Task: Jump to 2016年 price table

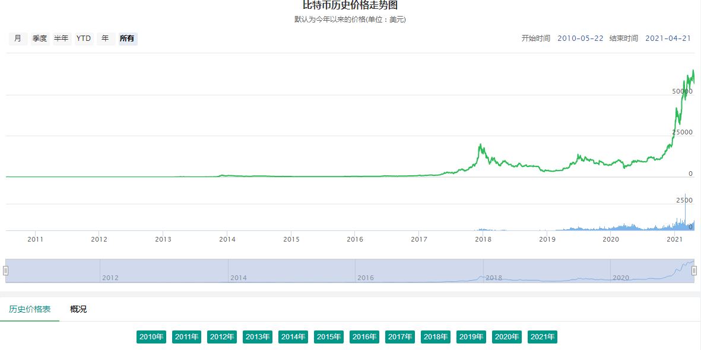Action: (364, 337)
